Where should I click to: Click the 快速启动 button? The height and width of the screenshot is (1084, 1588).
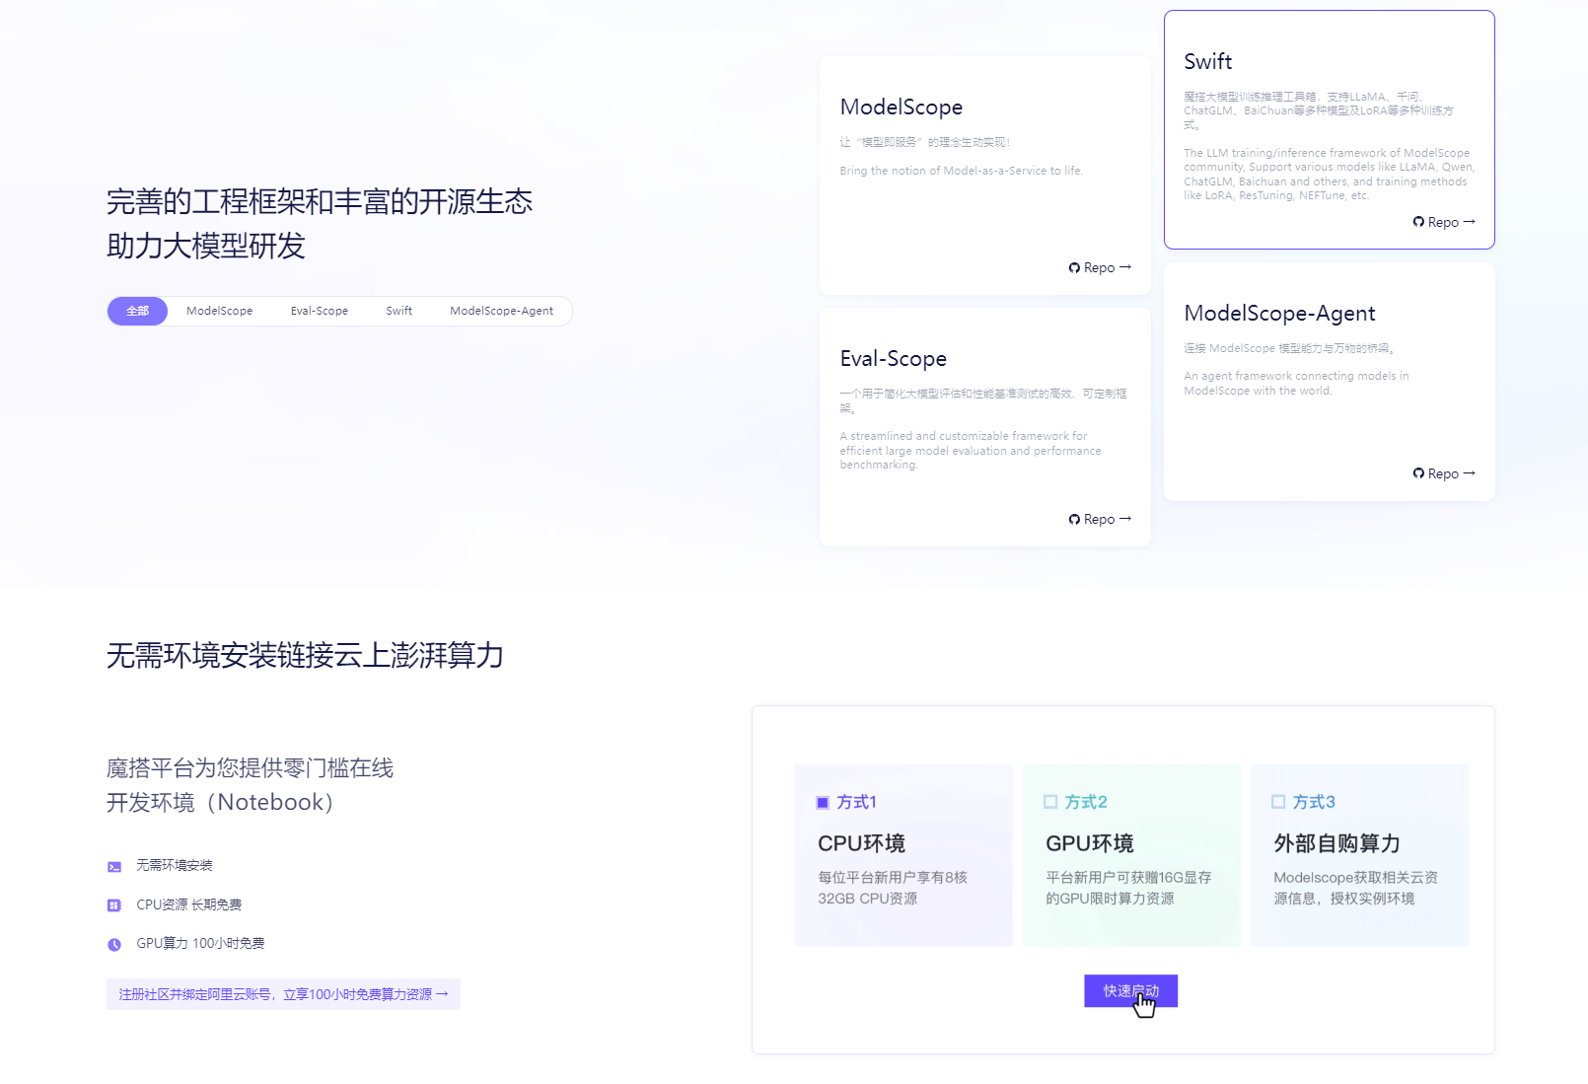(x=1130, y=991)
